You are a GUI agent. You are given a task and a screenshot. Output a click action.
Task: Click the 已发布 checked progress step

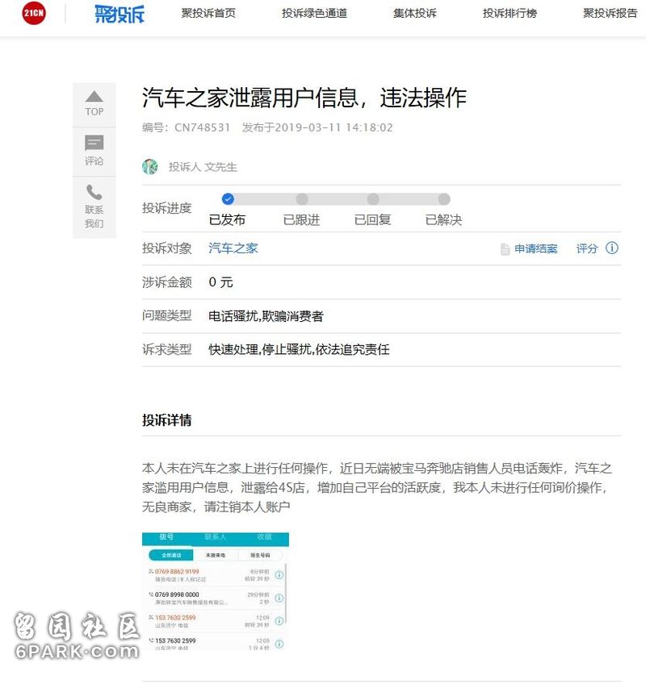[228, 199]
